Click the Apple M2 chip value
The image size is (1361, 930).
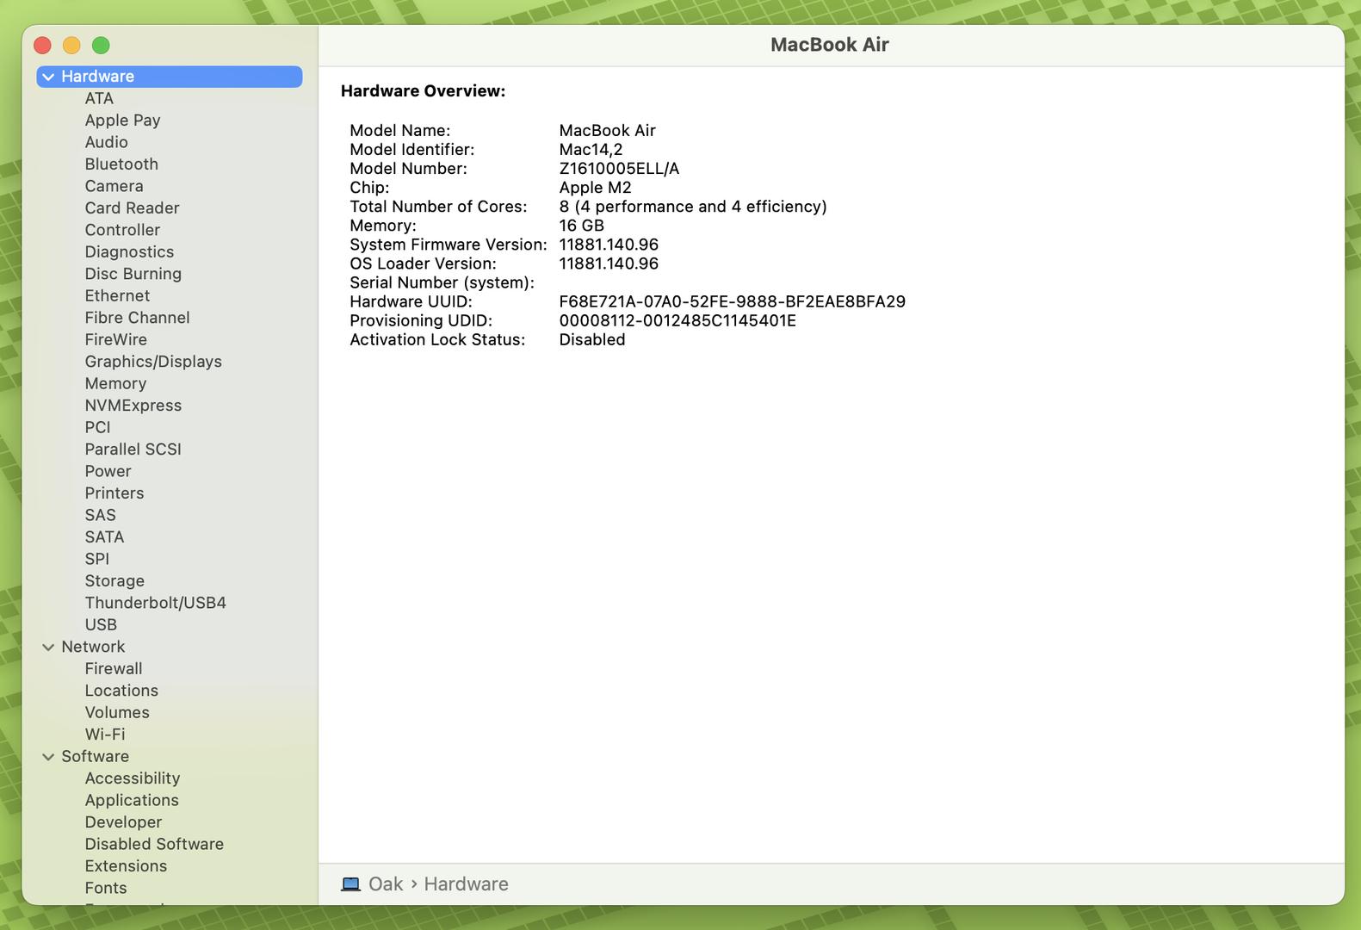point(595,188)
